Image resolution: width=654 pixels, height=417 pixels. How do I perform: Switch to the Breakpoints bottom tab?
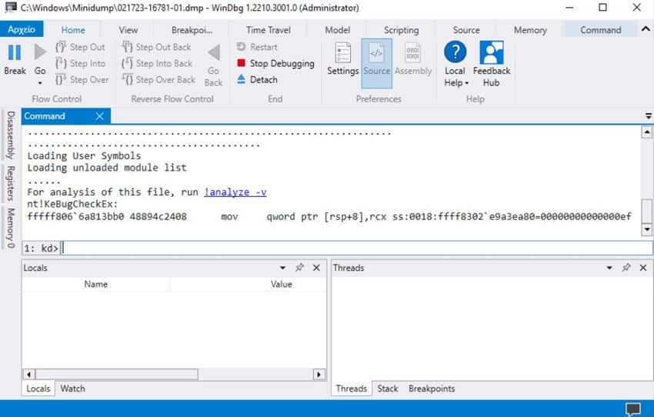point(432,389)
